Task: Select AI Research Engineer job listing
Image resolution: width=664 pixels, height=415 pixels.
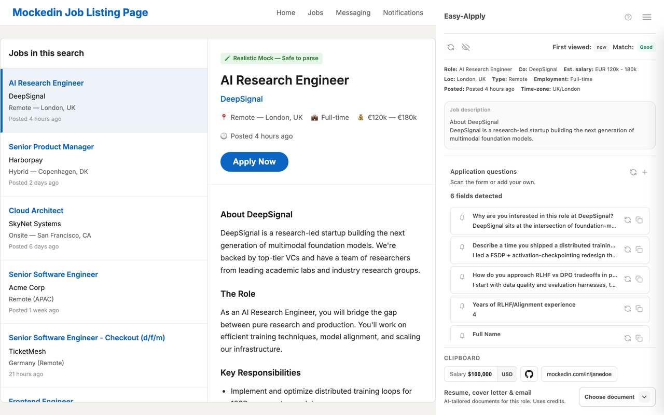Action: [104, 101]
